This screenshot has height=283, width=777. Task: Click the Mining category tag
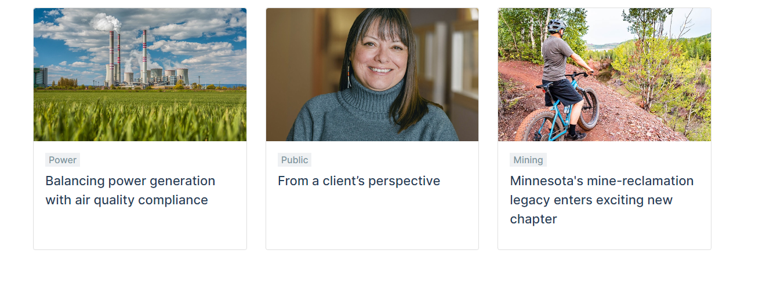[528, 160]
